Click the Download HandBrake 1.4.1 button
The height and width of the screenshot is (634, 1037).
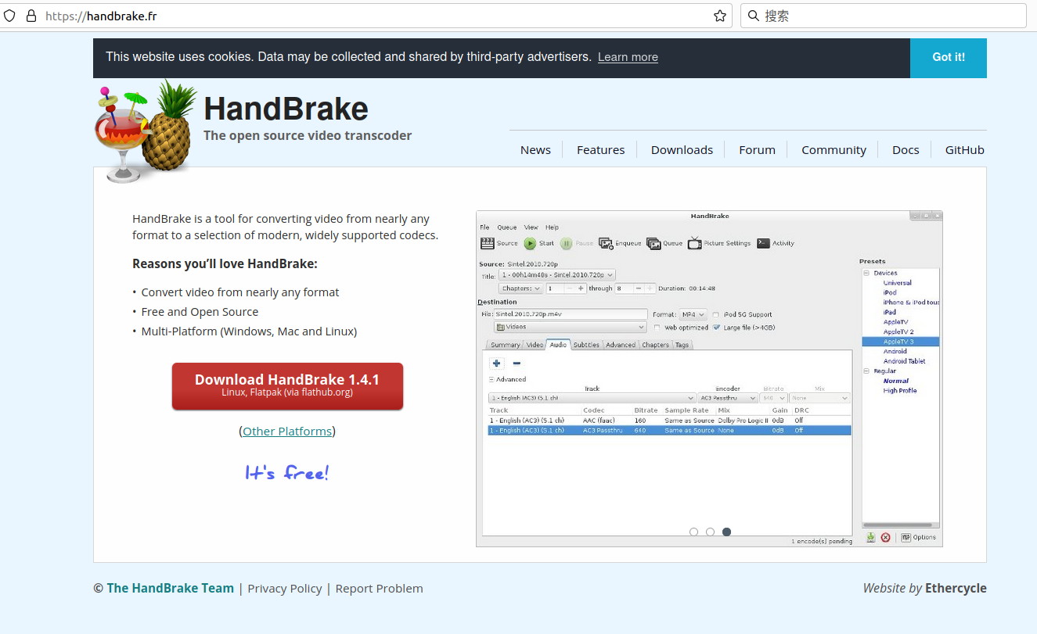click(x=287, y=386)
